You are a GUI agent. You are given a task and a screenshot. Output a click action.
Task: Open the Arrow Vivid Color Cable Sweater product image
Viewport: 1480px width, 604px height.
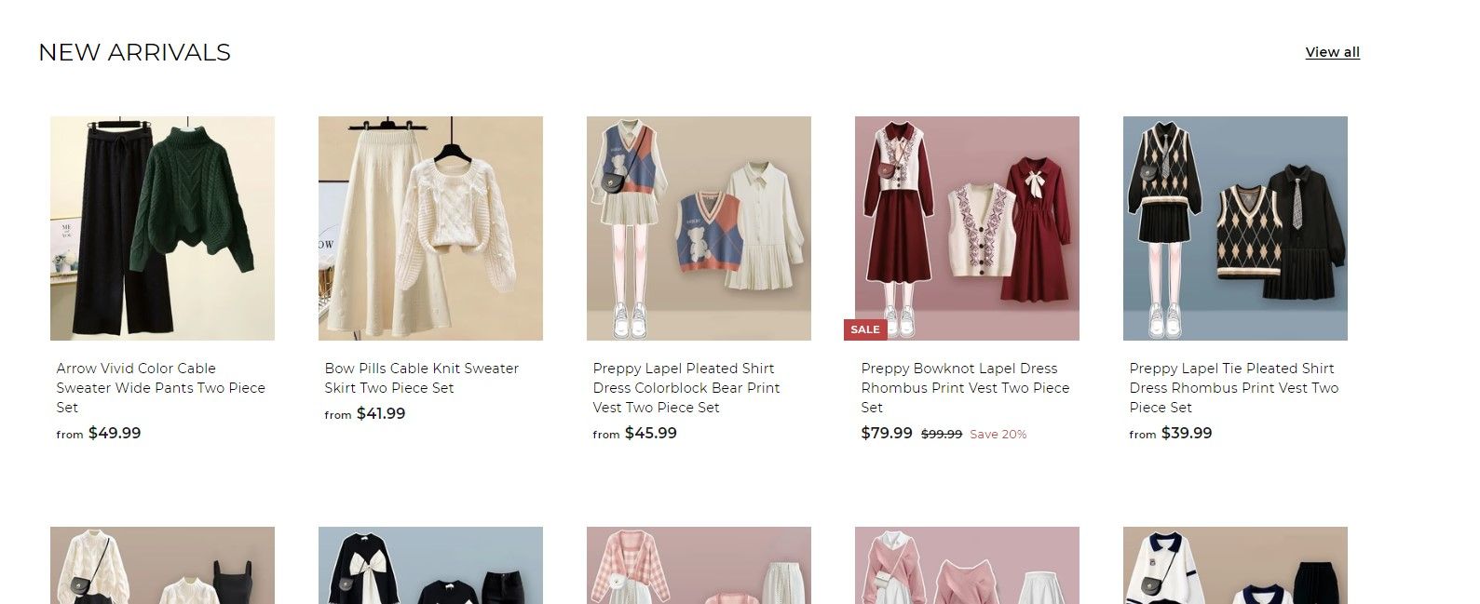click(x=162, y=228)
